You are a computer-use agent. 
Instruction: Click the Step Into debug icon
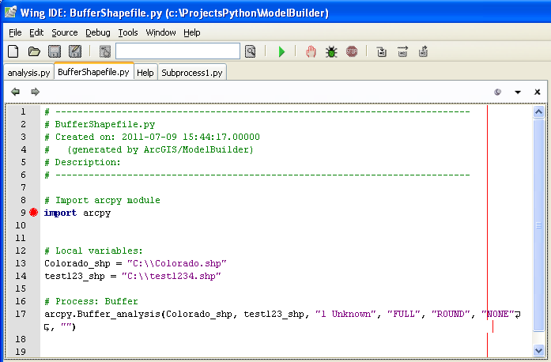click(x=382, y=51)
